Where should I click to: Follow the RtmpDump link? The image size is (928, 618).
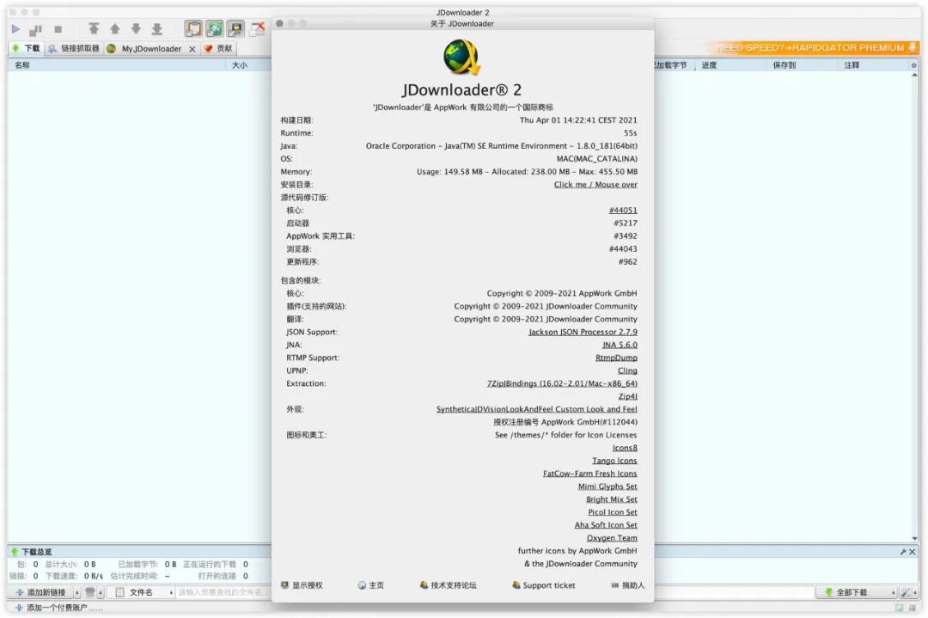(616, 358)
